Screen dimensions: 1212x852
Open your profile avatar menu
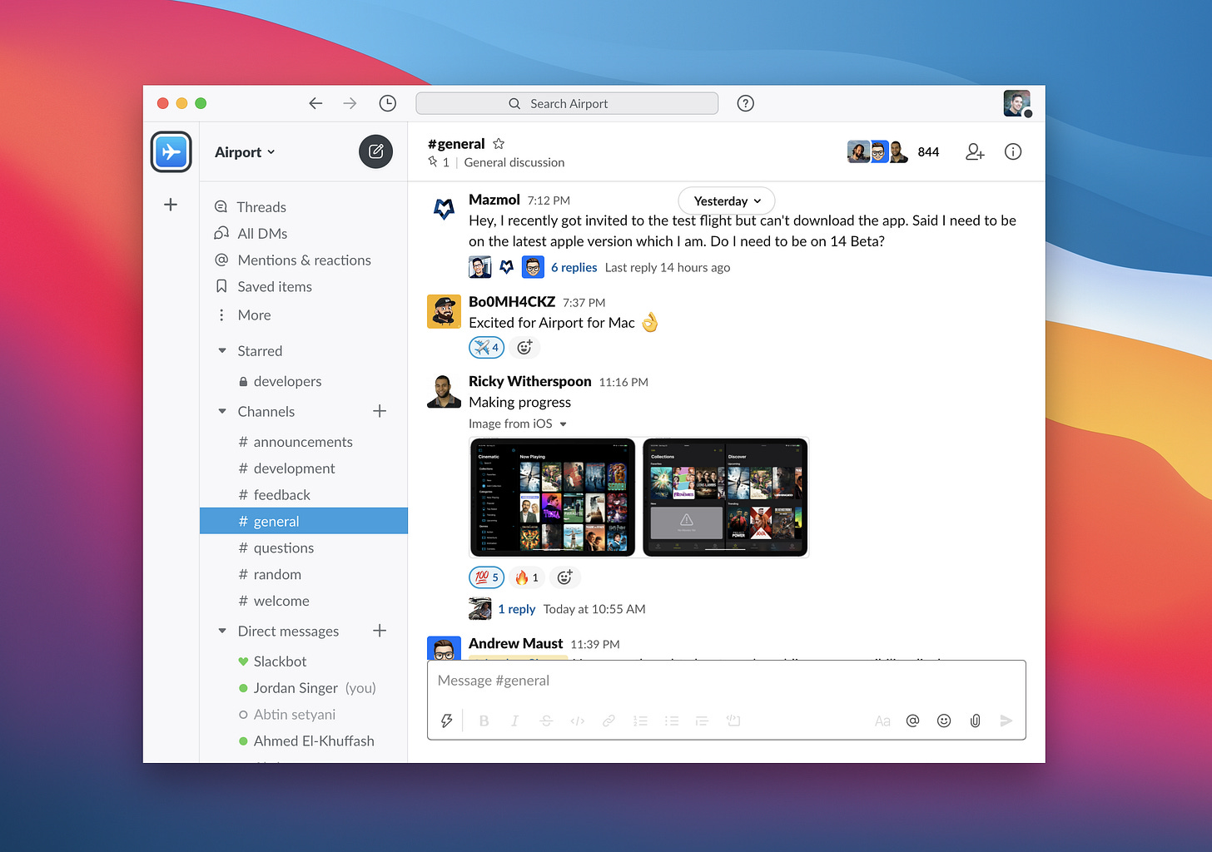coord(1016,103)
